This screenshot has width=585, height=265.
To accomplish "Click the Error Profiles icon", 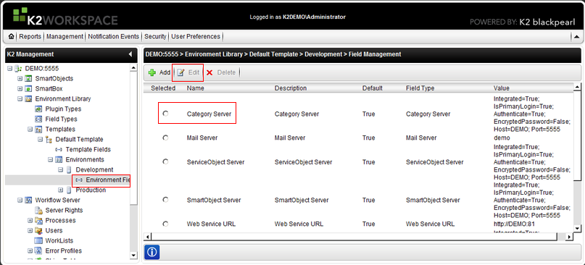I will 38,251.
